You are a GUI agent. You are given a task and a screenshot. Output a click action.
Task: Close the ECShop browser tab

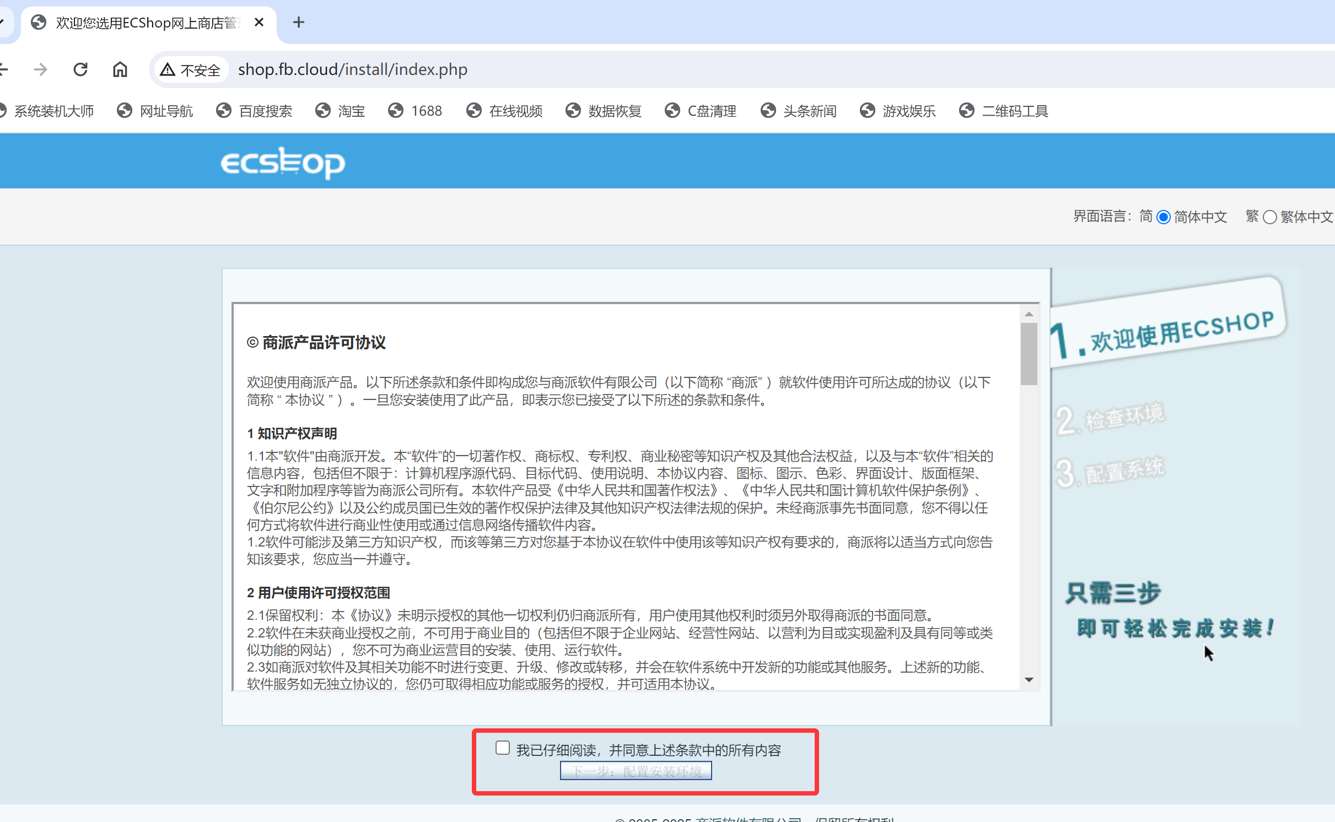pos(259,22)
